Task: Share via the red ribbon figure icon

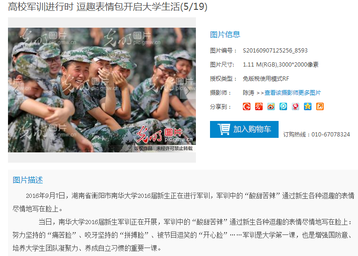Action: pos(296,106)
